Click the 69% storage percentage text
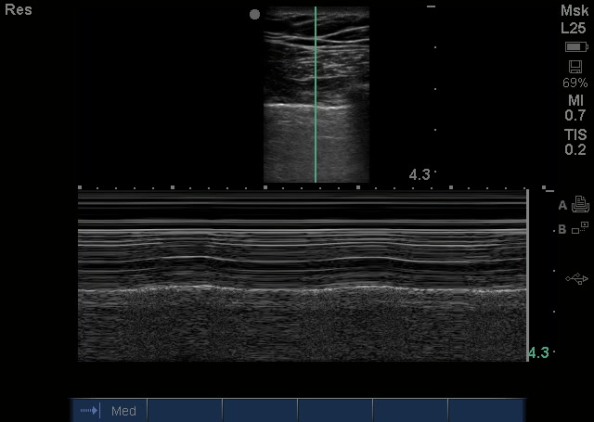This screenshot has height=422, width=594. click(x=575, y=83)
